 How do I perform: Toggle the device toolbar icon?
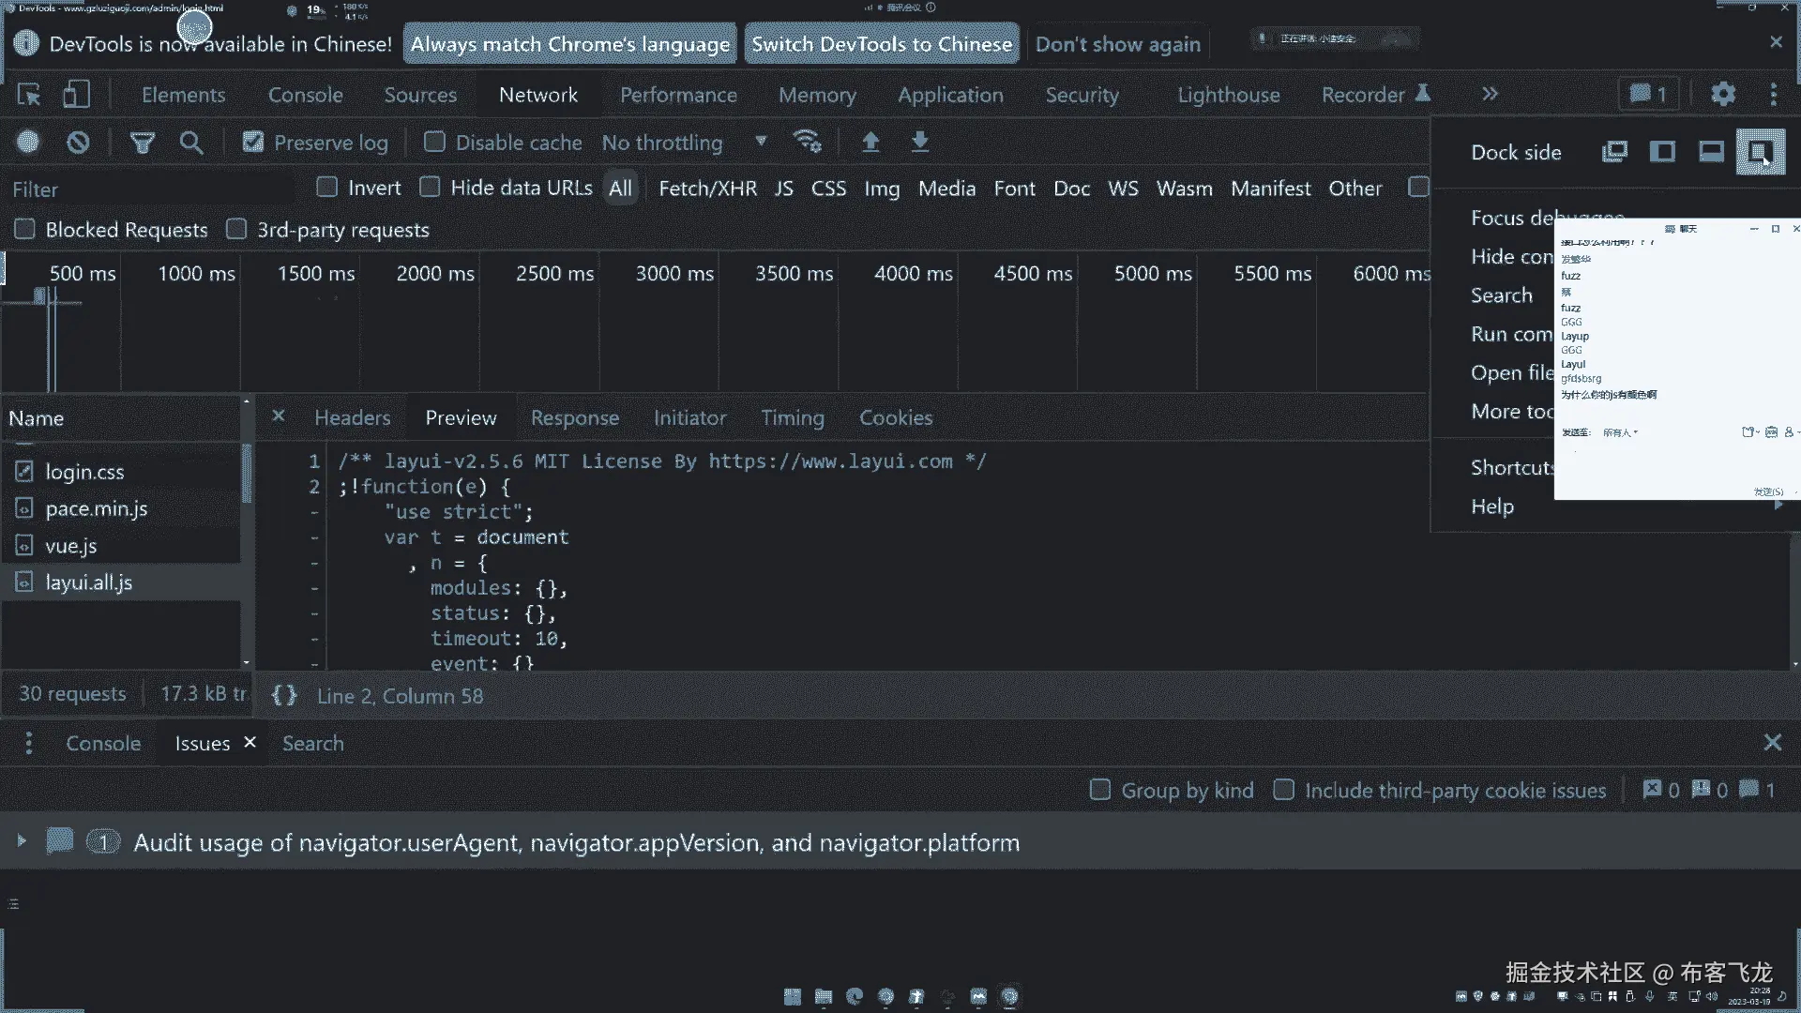[x=76, y=95]
